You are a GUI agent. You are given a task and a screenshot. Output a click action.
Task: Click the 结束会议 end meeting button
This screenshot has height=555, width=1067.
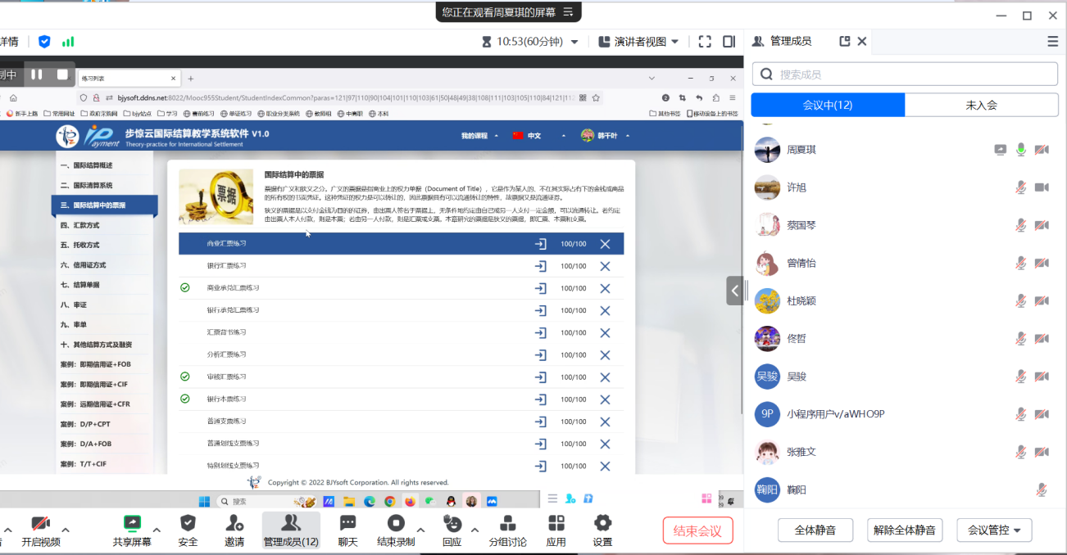[697, 530]
